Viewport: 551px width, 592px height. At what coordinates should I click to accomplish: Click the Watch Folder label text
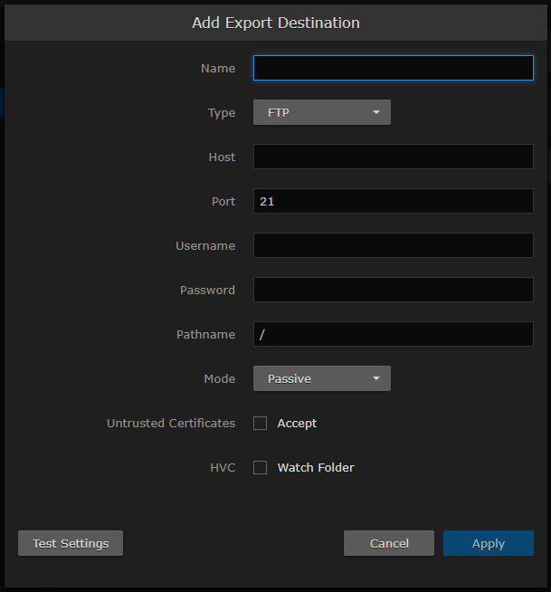(x=315, y=467)
